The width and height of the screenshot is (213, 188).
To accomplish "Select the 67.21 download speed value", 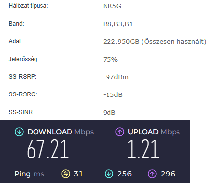I will click(x=48, y=149).
